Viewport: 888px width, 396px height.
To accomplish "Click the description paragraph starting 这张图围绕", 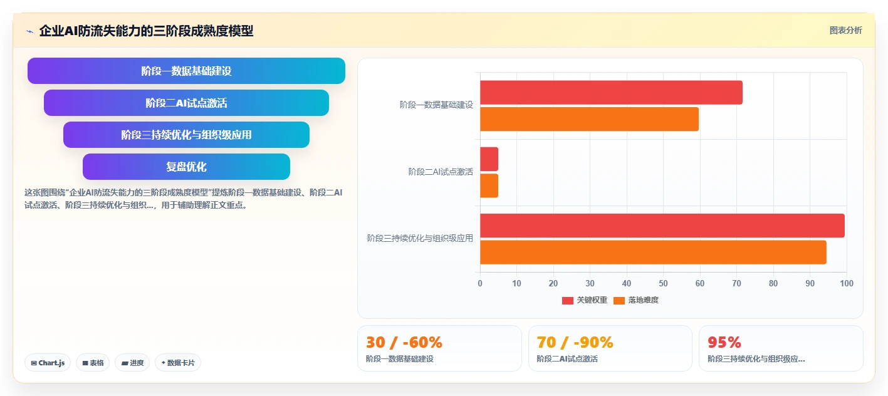I will (x=183, y=199).
